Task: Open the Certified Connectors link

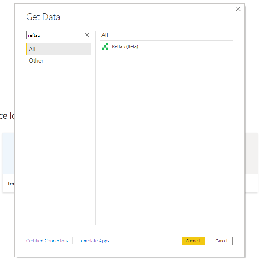Action: [x=47, y=240]
